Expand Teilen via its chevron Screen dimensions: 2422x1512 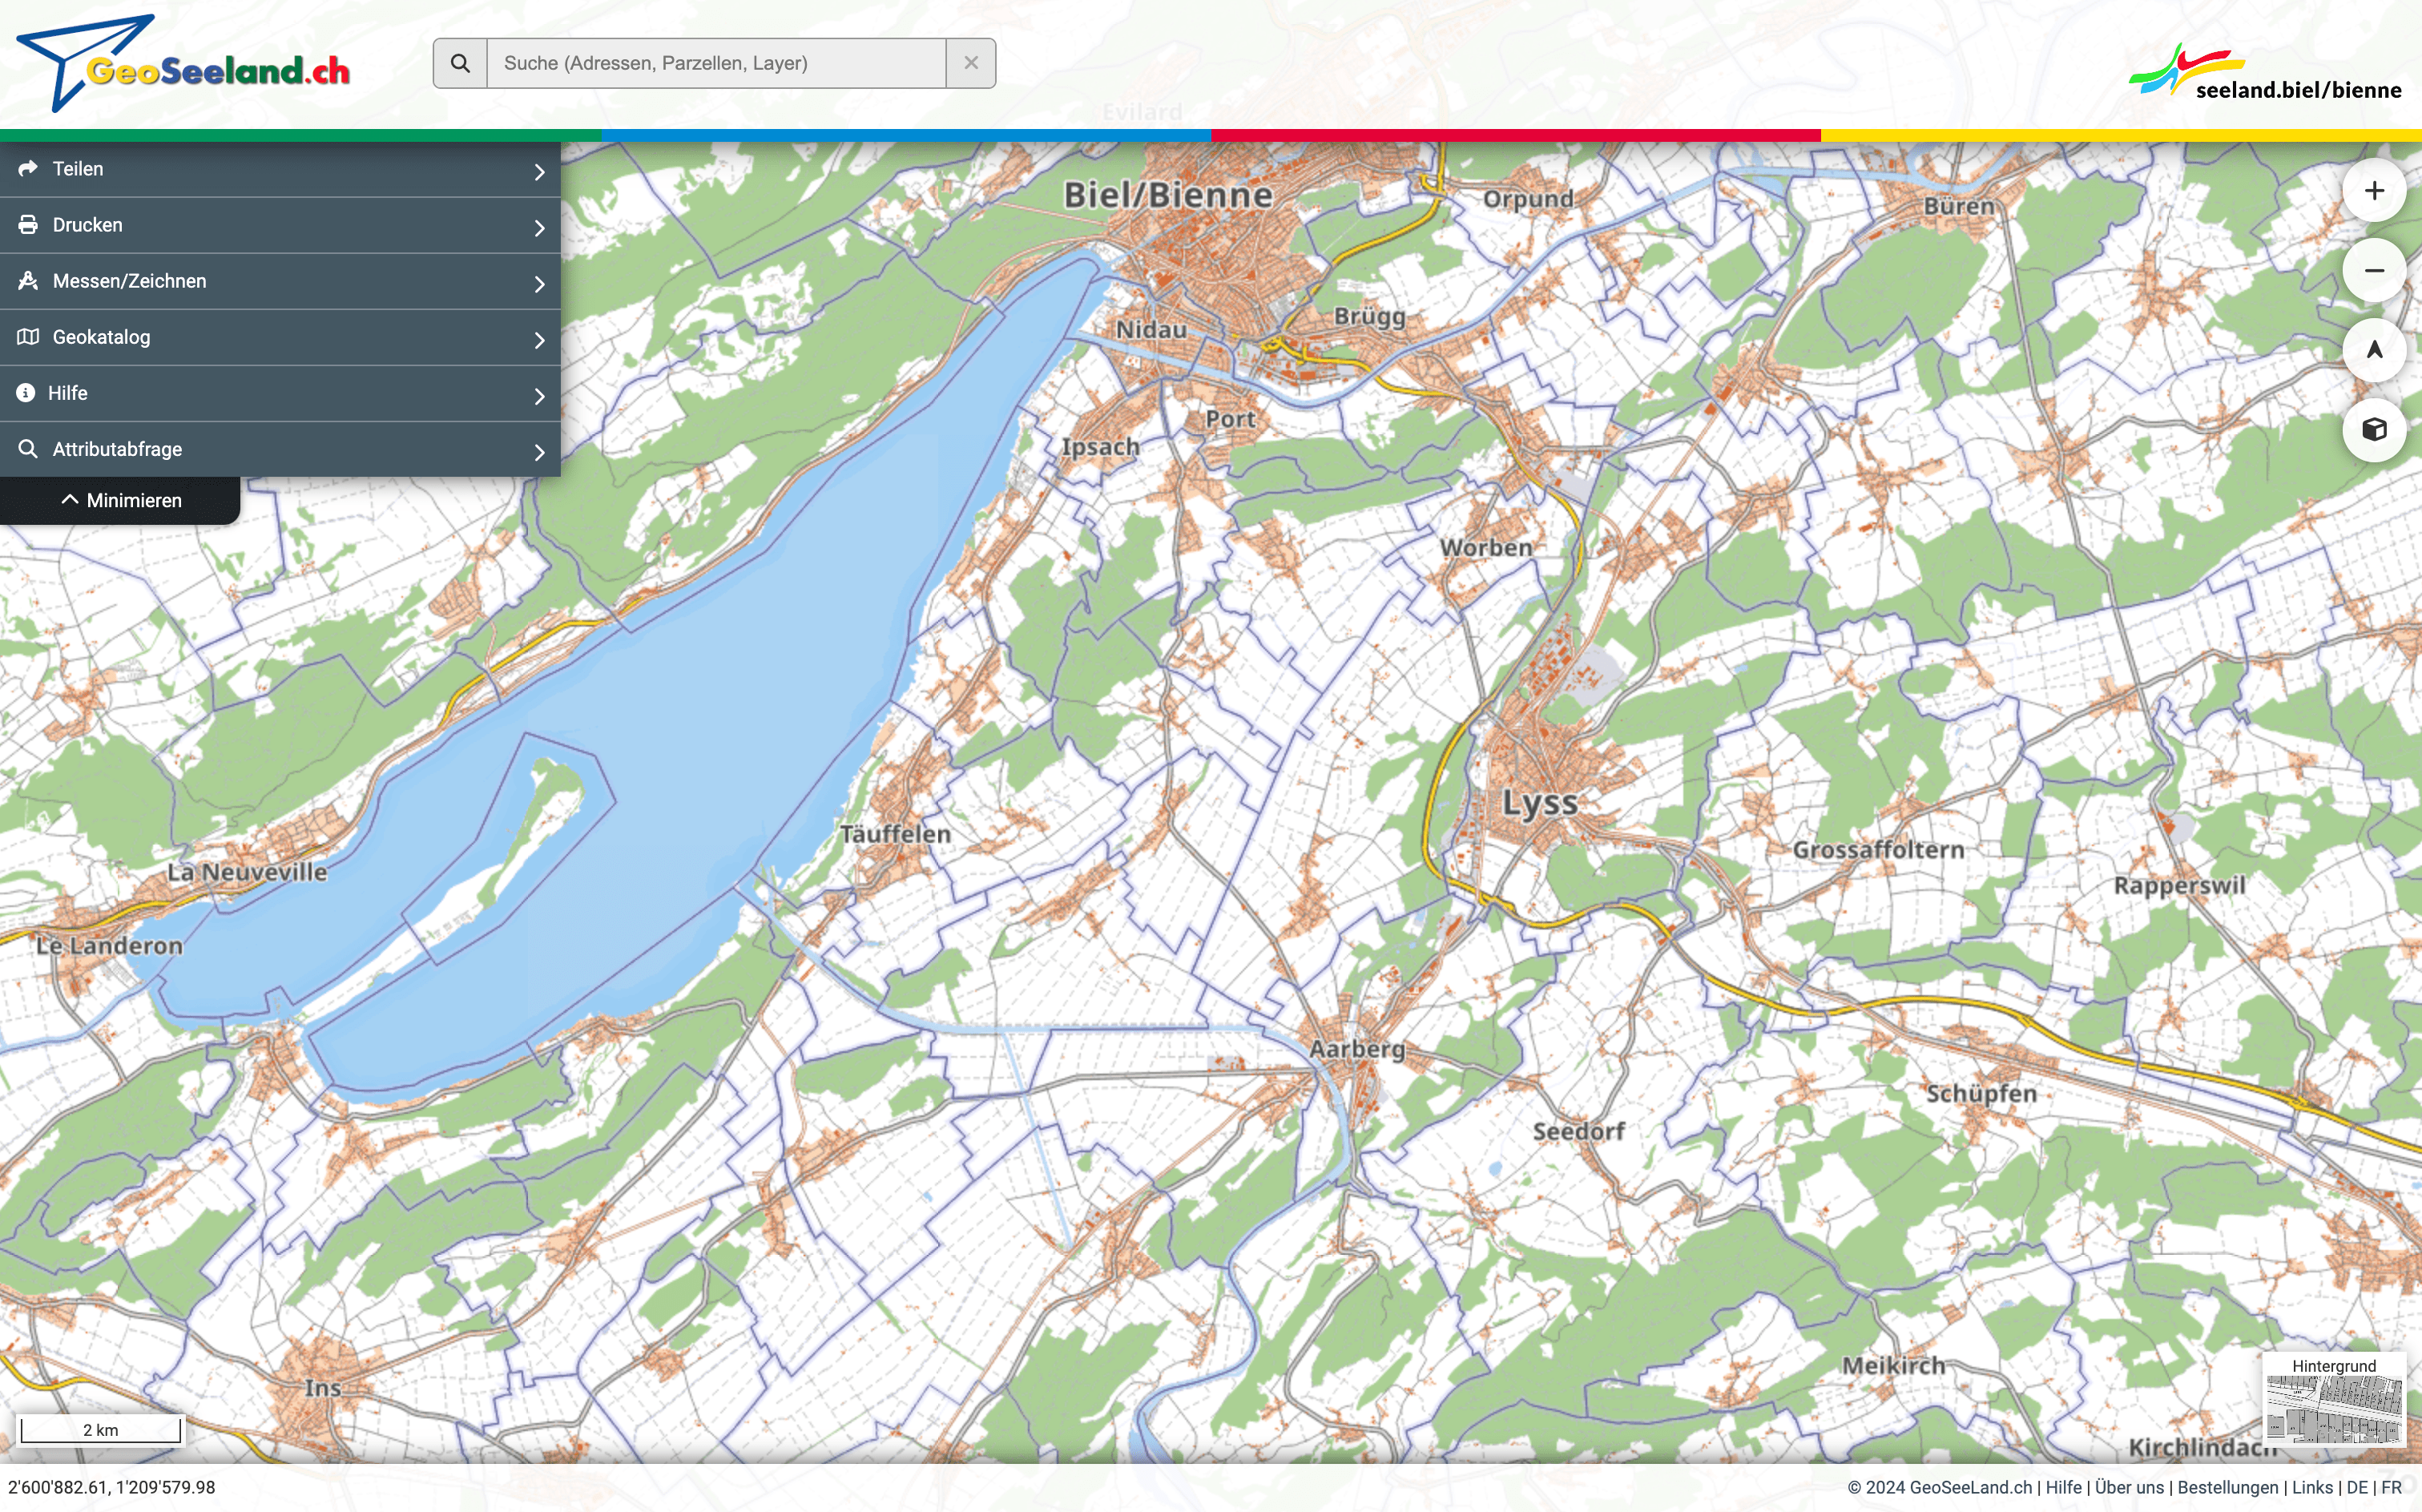tap(540, 172)
